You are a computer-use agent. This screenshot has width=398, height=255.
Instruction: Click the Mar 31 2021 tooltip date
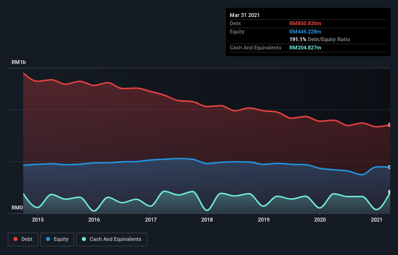(245, 15)
